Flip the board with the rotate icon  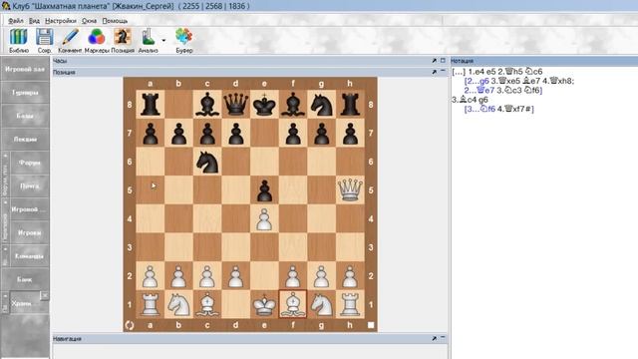click(130, 325)
